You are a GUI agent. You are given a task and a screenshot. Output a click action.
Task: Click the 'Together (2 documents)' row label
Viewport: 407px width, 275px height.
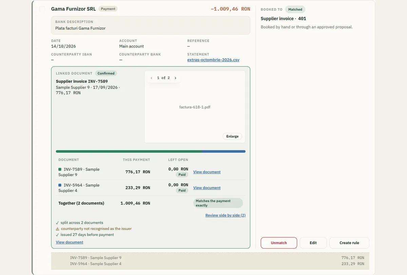[81, 203]
